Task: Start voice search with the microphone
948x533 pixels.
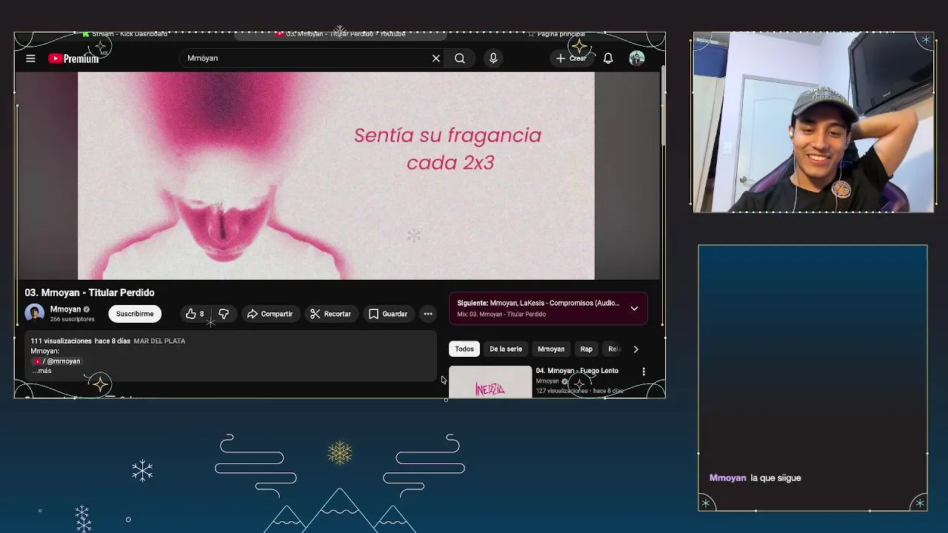Action: point(493,58)
